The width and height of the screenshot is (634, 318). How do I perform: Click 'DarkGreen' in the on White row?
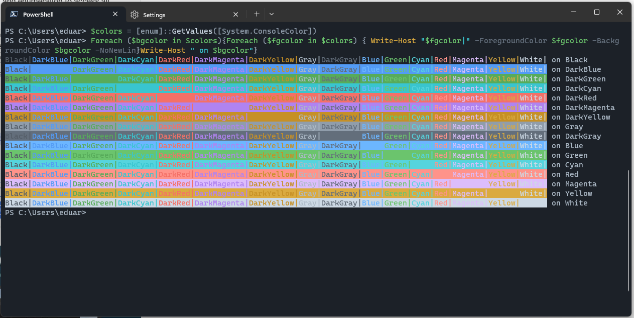click(x=93, y=203)
